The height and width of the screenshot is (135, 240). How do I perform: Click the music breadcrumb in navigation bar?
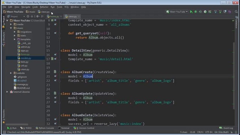coord(30,12)
